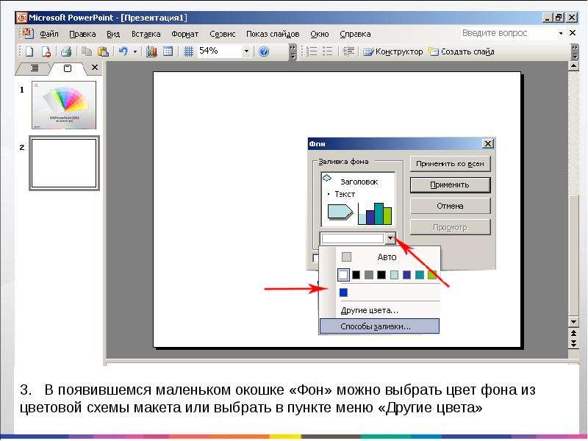Open the Файл menu
Viewport: 588px width, 441px height.
pyautogui.click(x=49, y=34)
